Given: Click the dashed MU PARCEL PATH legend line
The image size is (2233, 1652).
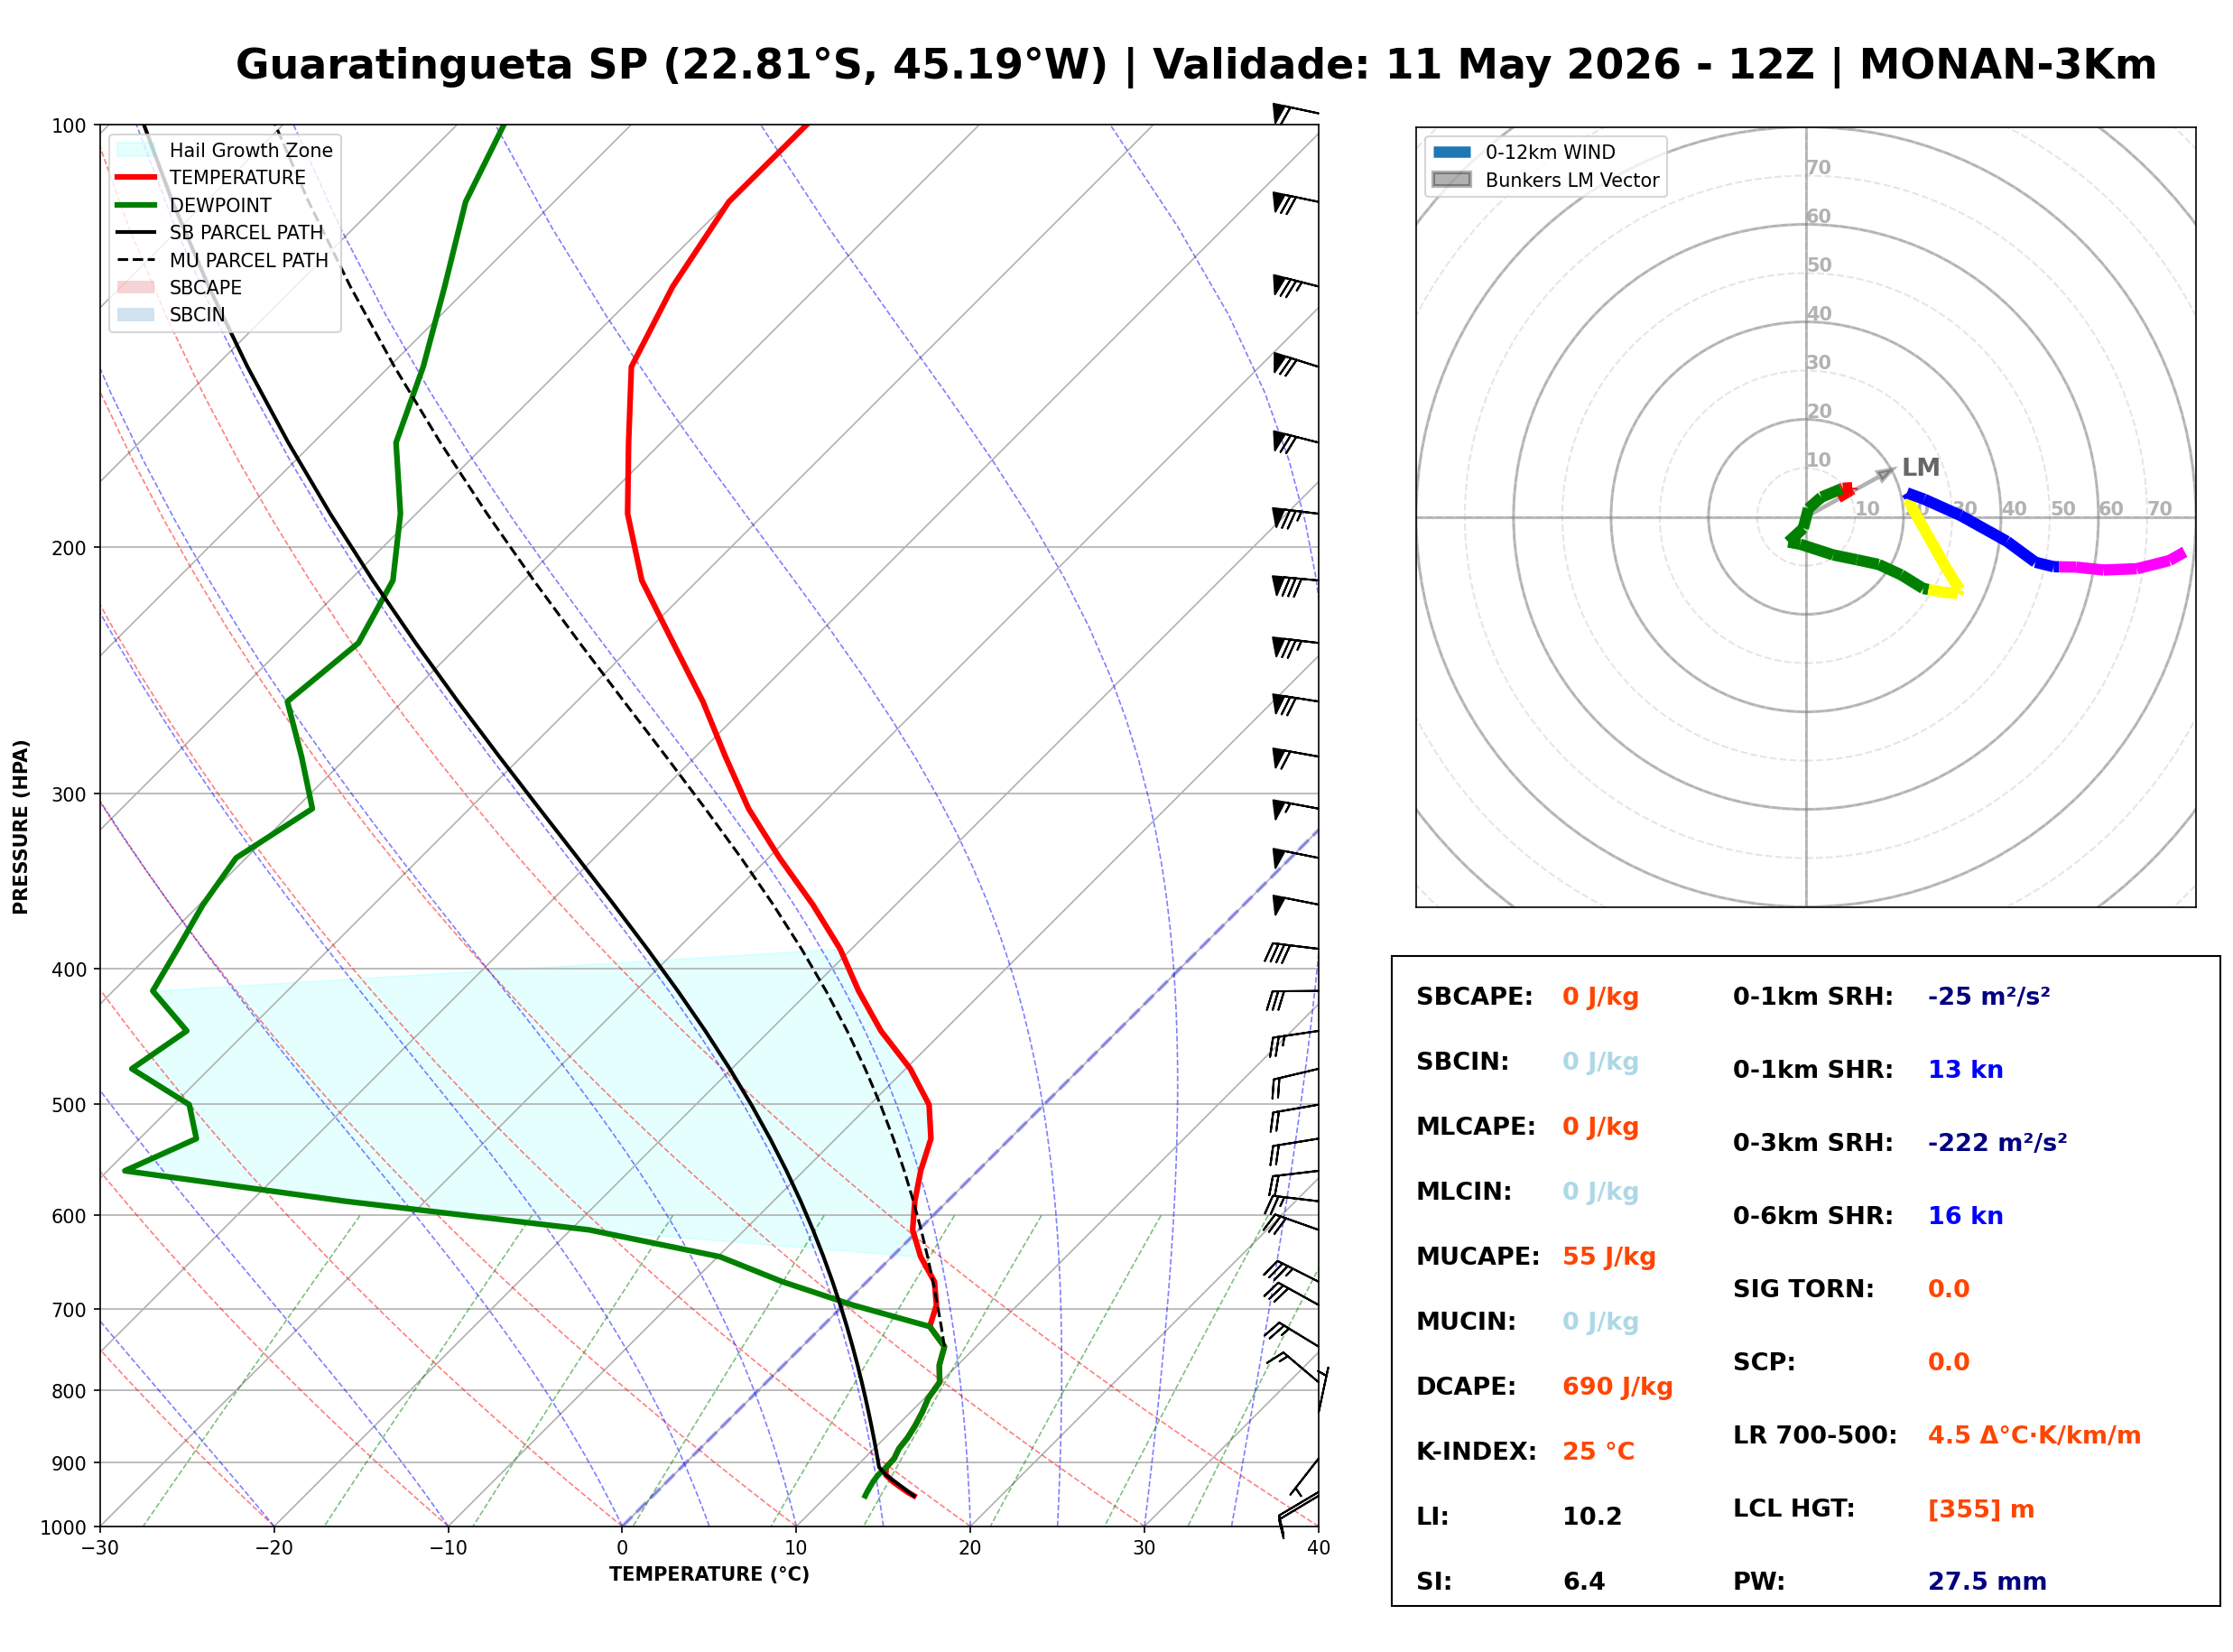Looking at the screenshot, I should 136,260.
